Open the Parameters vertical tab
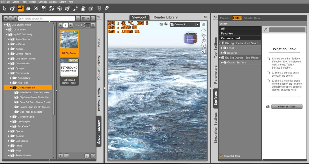This screenshot has height=164, width=309. pyautogui.click(x=216, y=74)
